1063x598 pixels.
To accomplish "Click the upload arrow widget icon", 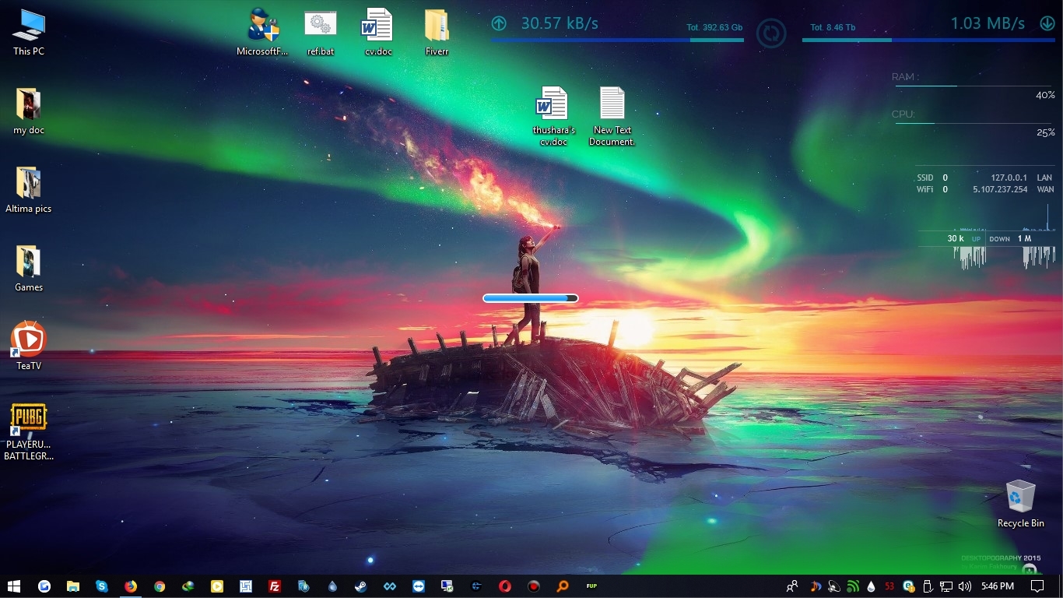I will coord(499,23).
